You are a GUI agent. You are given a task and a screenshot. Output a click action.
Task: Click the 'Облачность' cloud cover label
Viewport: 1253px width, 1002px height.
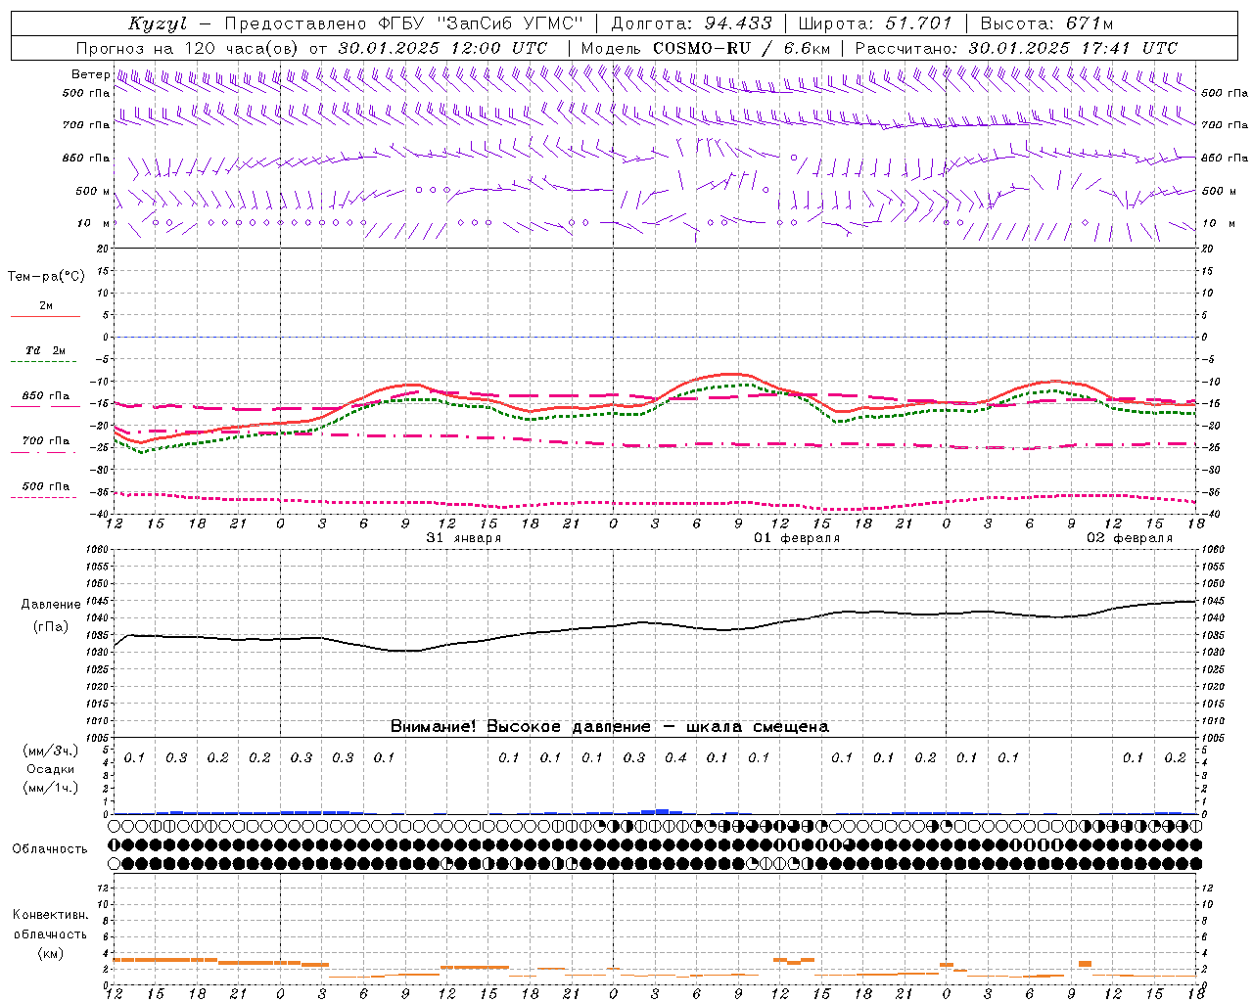click(x=49, y=848)
